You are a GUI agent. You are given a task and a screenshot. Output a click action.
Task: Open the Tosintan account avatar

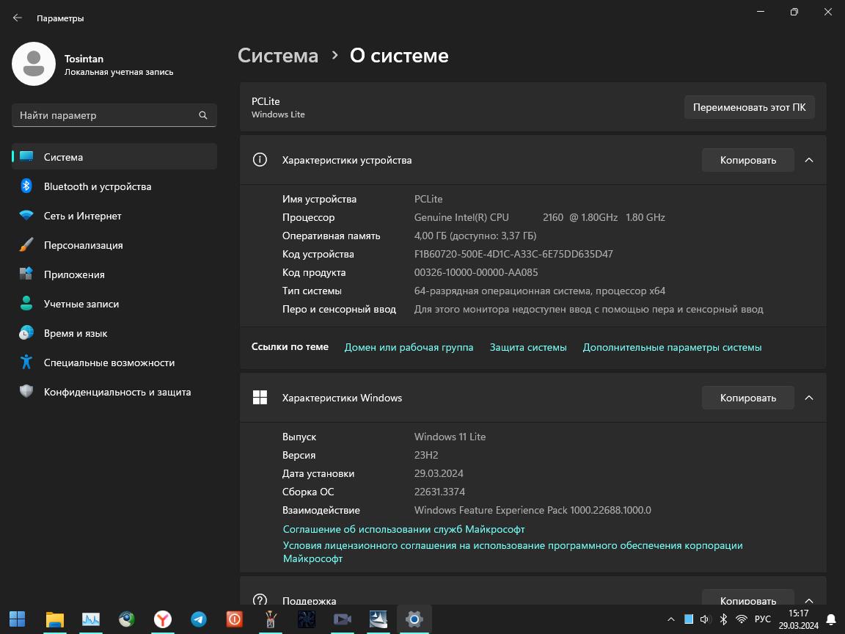34,64
